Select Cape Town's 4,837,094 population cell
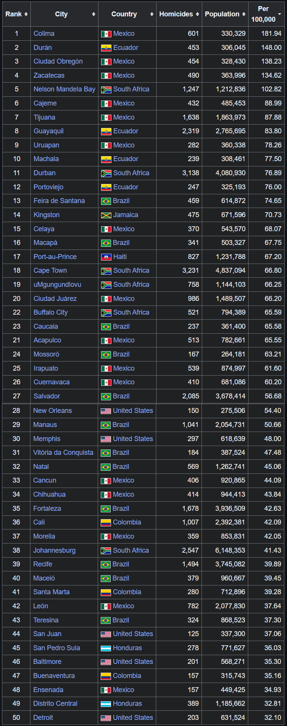The width and height of the screenshot is (287, 726). point(225,270)
